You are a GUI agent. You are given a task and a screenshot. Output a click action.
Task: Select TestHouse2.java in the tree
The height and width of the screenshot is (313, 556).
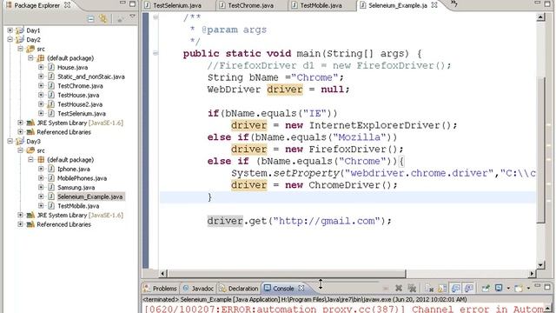[80, 104]
